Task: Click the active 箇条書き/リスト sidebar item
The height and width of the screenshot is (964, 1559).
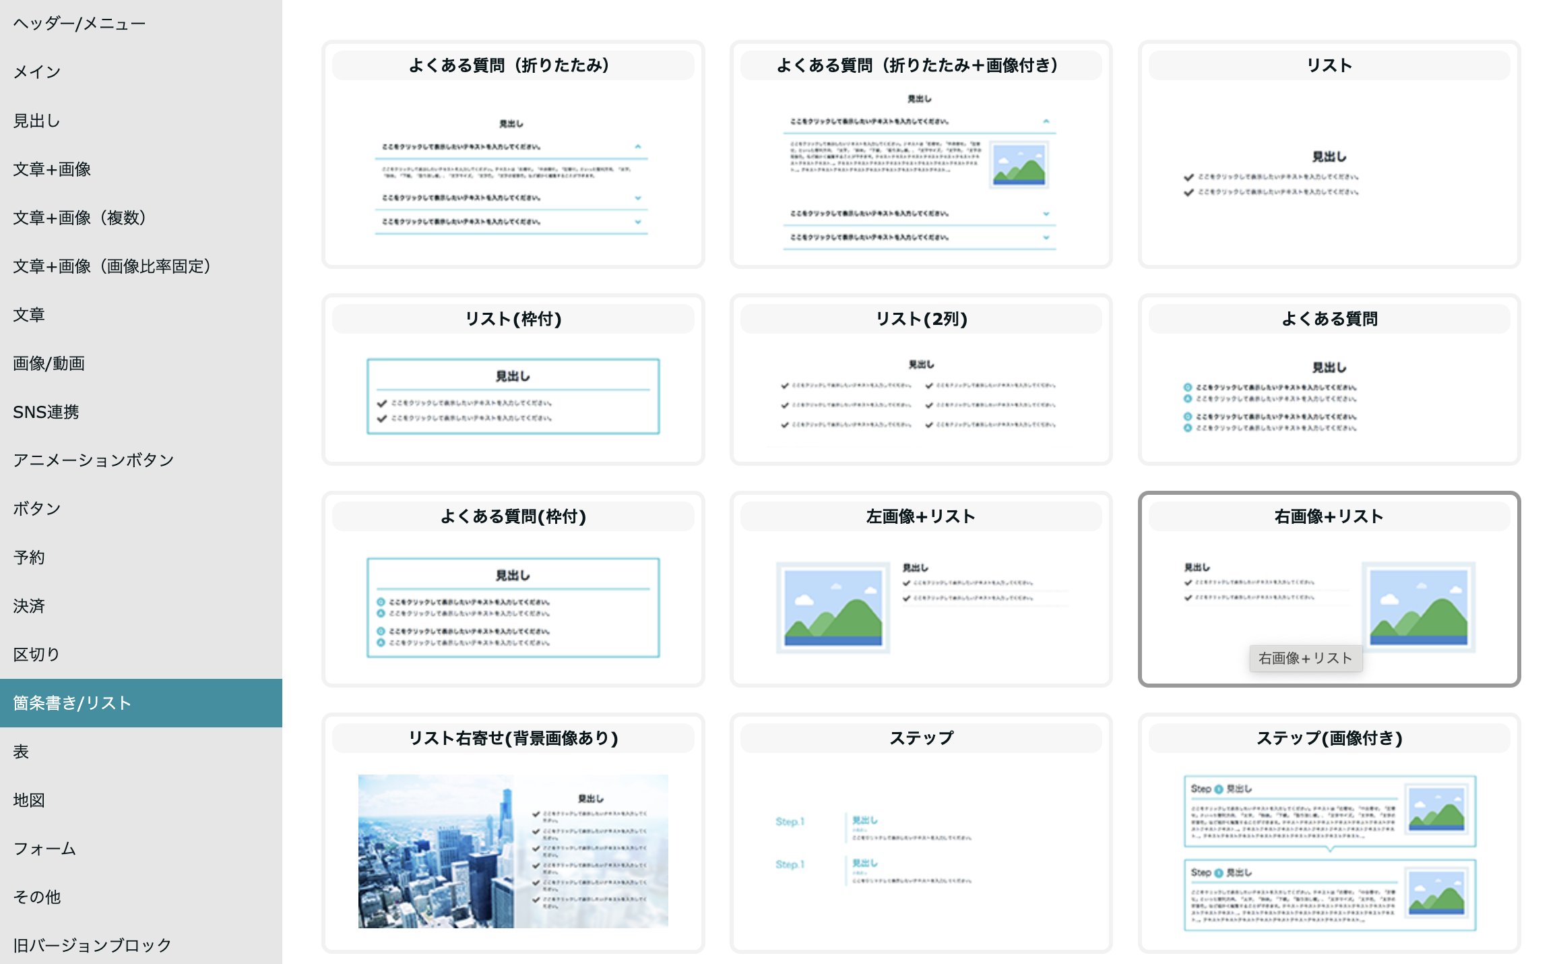Action: click(x=73, y=703)
